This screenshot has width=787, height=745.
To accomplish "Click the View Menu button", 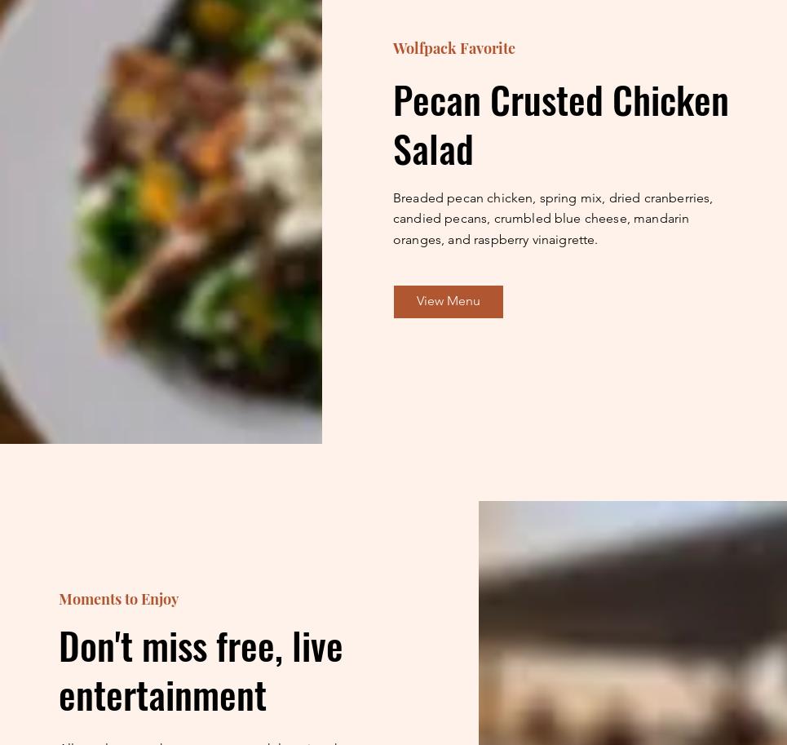I will point(449,302).
